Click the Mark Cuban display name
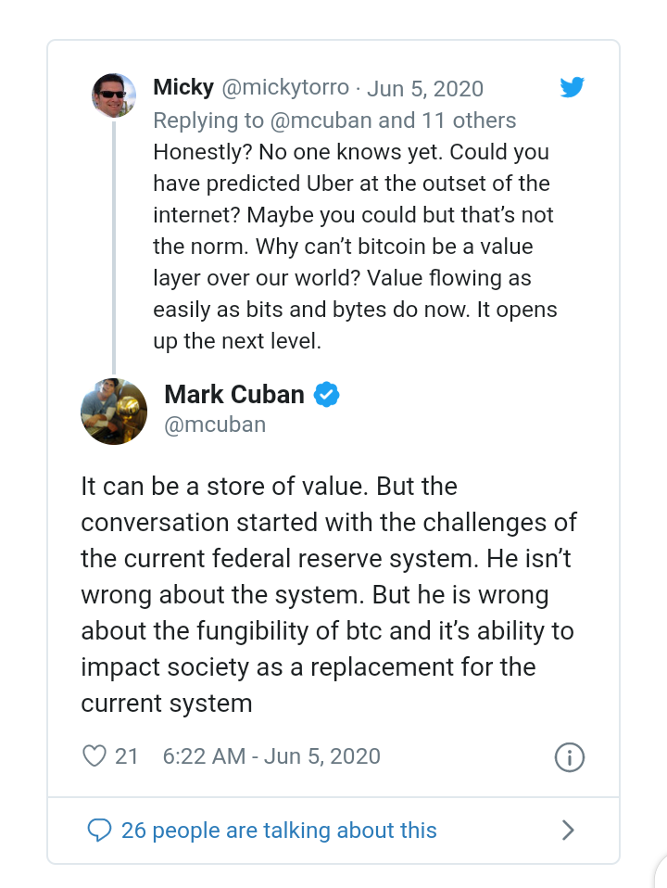Image resolution: width=667 pixels, height=888 pixels. [234, 394]
